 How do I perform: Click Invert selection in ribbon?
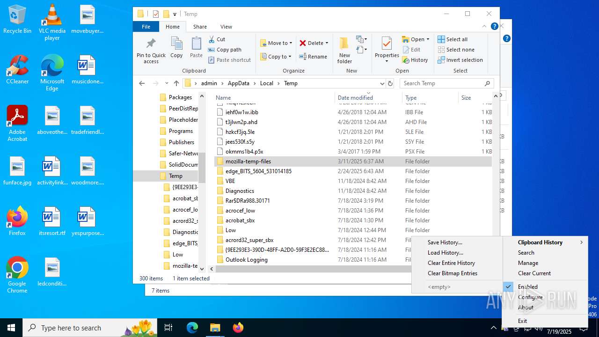(x=460, y=60)
